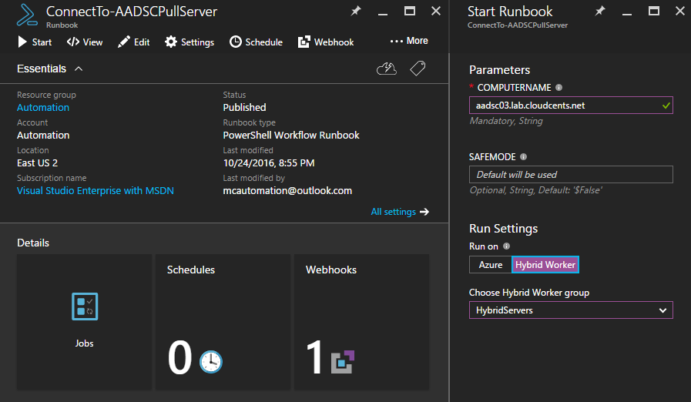Click the mcautomation@outlook.com text
Viewport: 691px width, 402px height.
tap(287, 190)
